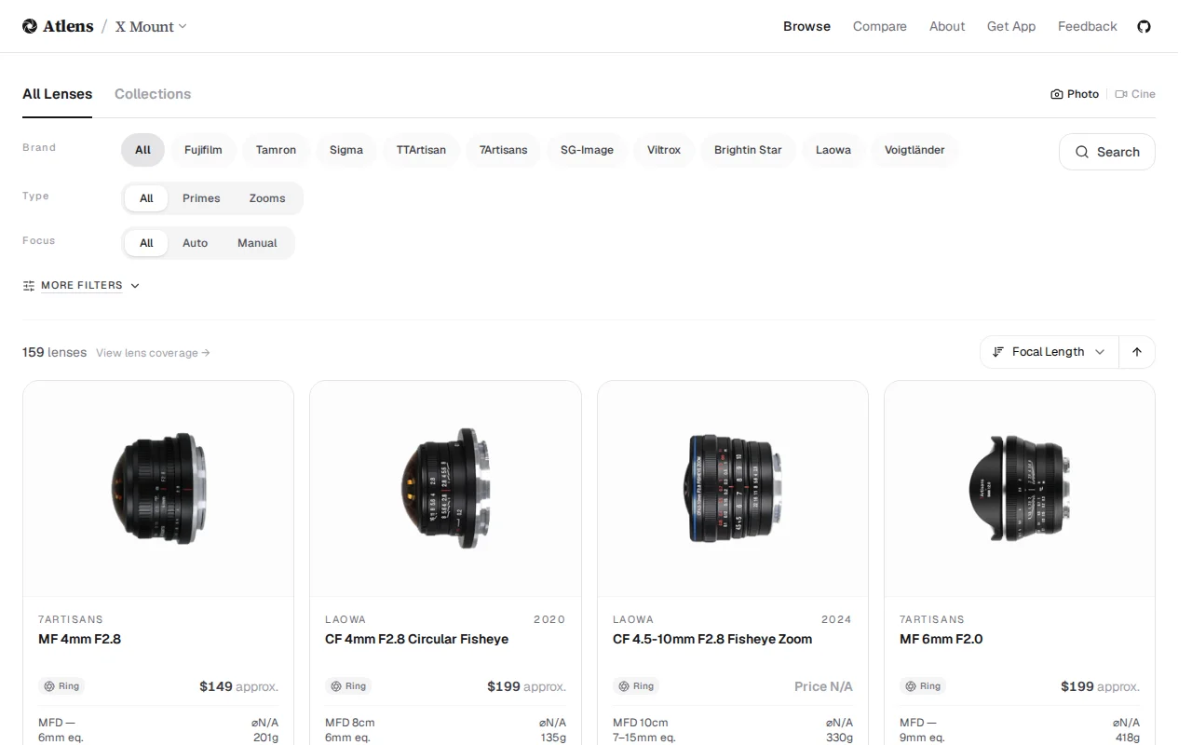The width and height of the screenshot is (1192, 745).
Task: Go to Browse page
Action: point(806,26)
